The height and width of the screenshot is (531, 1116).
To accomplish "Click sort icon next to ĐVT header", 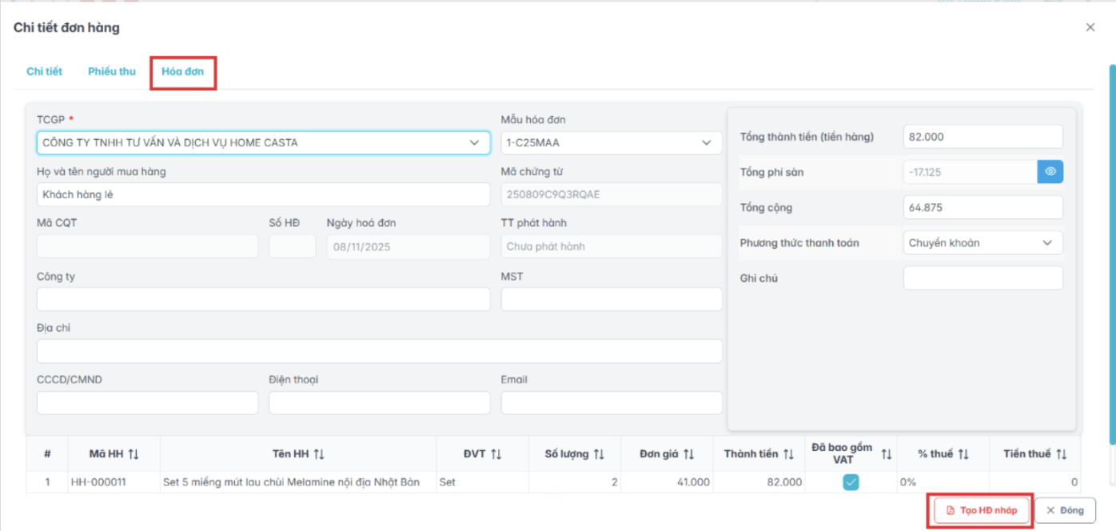I will tap(496, 454).
